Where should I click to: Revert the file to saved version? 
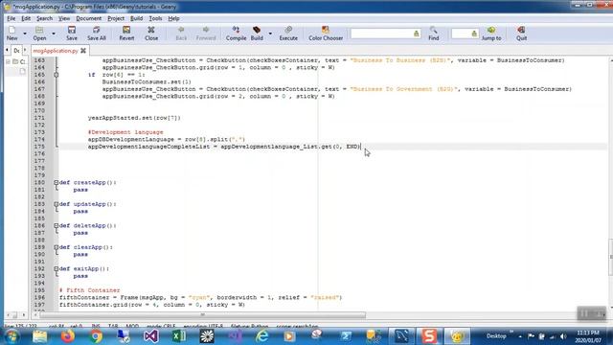[x=126, y=34]
